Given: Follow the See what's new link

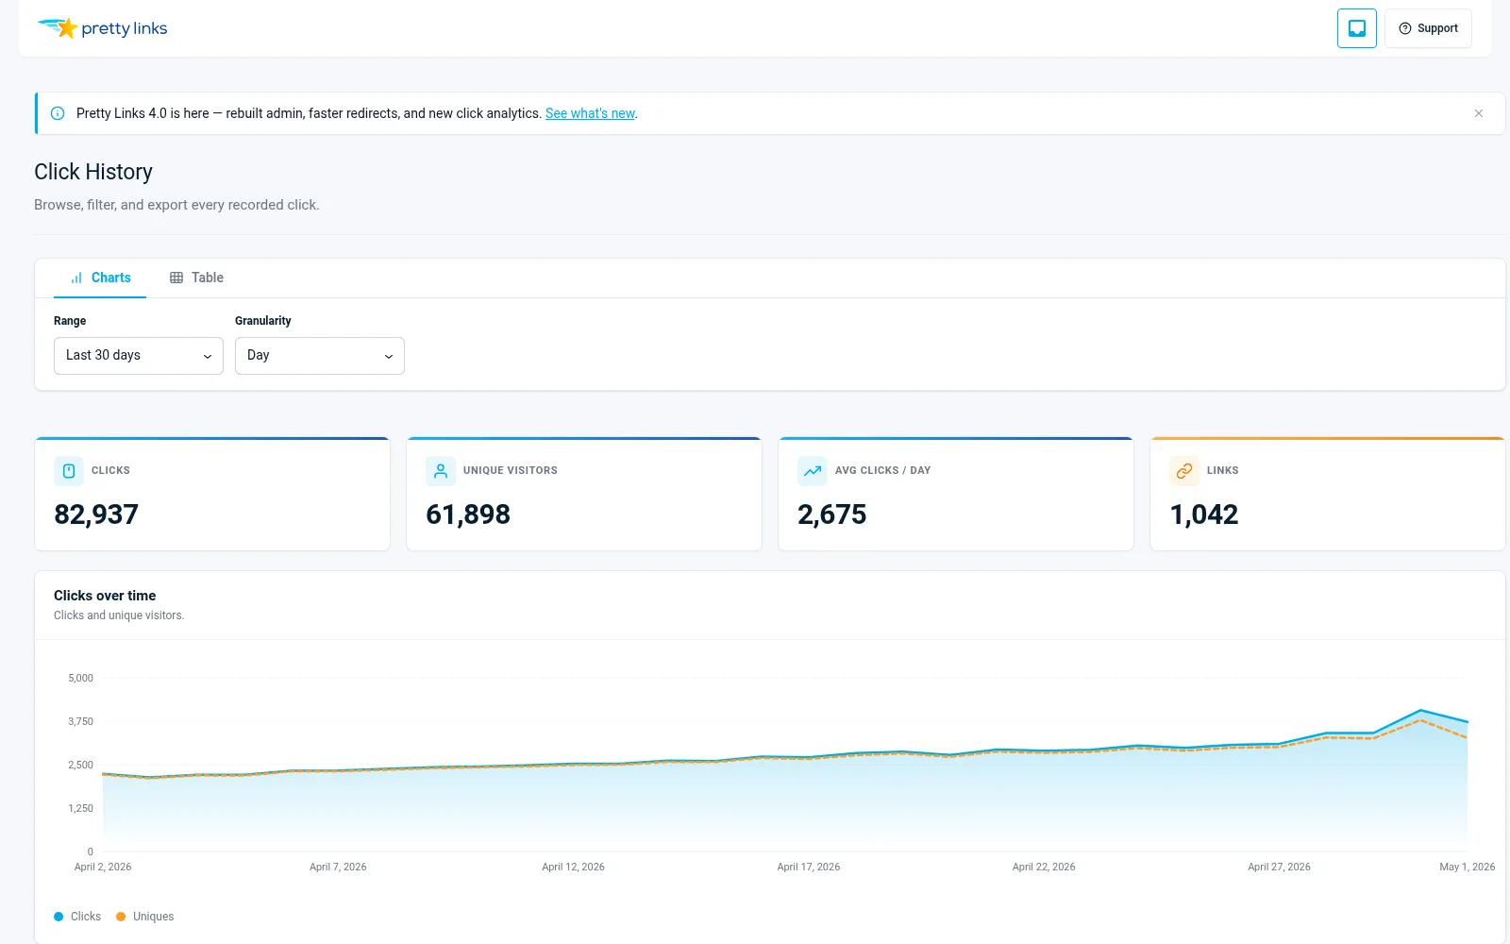Looking at the screenshot, I should pos(590,113).
